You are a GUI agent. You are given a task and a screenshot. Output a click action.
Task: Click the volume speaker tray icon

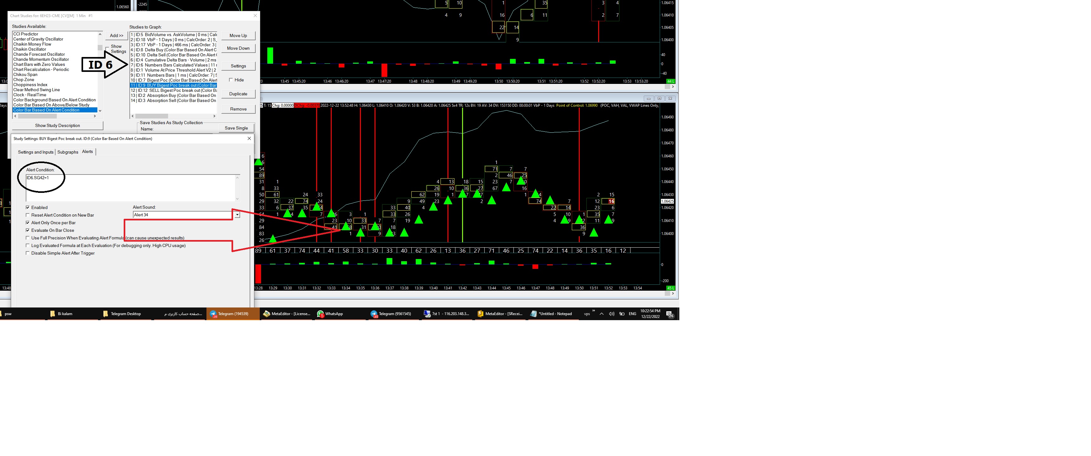coord(611,314)
